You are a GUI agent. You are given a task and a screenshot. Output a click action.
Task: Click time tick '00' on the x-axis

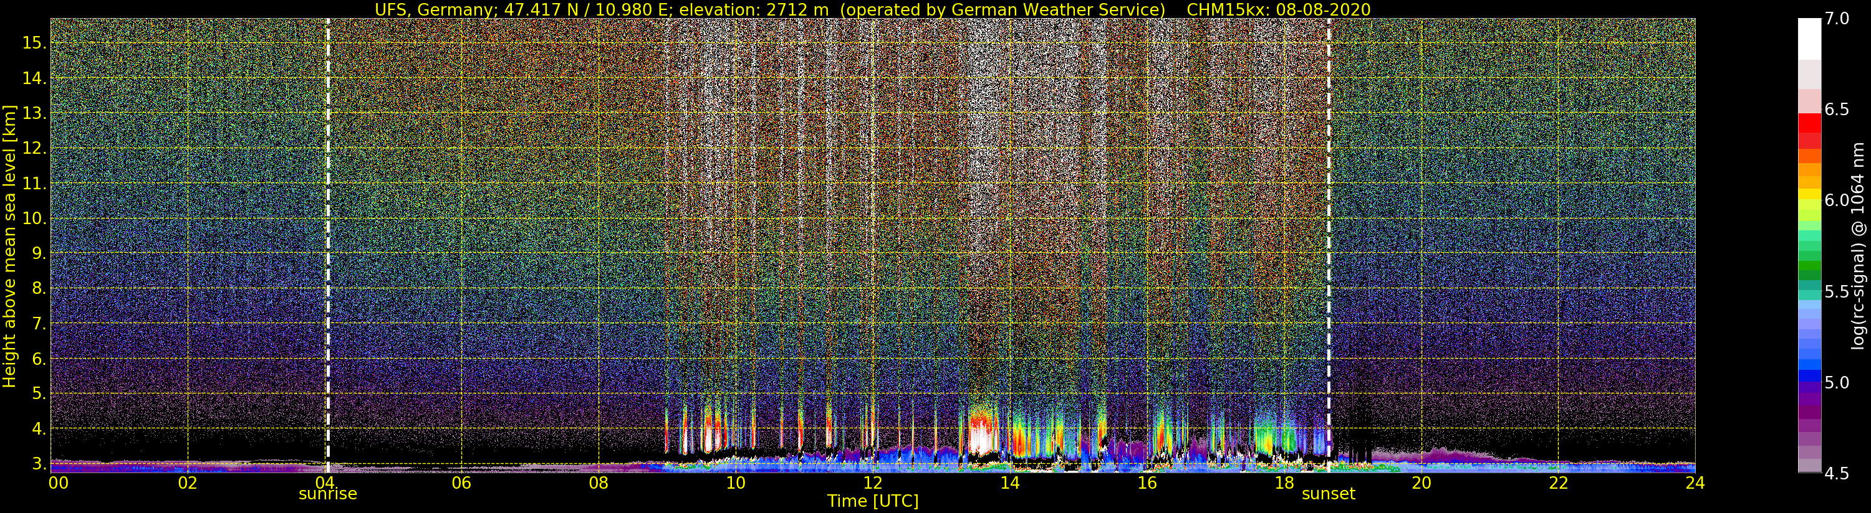[x=57, y=482]
